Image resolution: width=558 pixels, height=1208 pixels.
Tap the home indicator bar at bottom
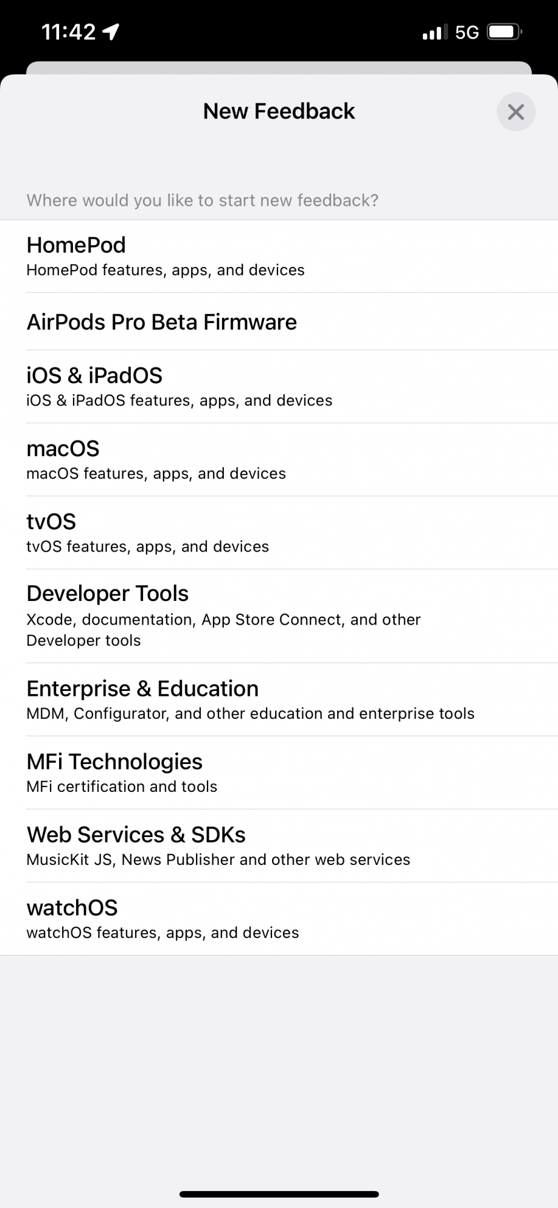tap(279, 1194)
